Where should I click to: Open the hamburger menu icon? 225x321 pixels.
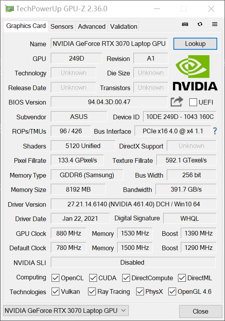click(x=215, y=24)
